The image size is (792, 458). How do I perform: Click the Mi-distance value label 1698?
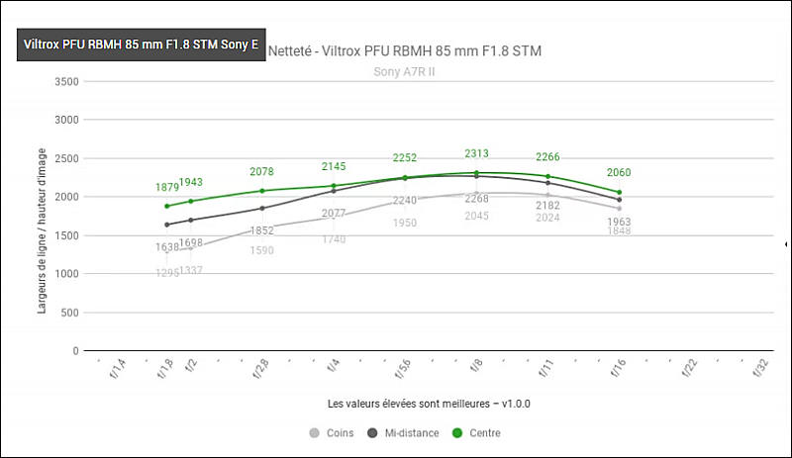click(190, 243)
